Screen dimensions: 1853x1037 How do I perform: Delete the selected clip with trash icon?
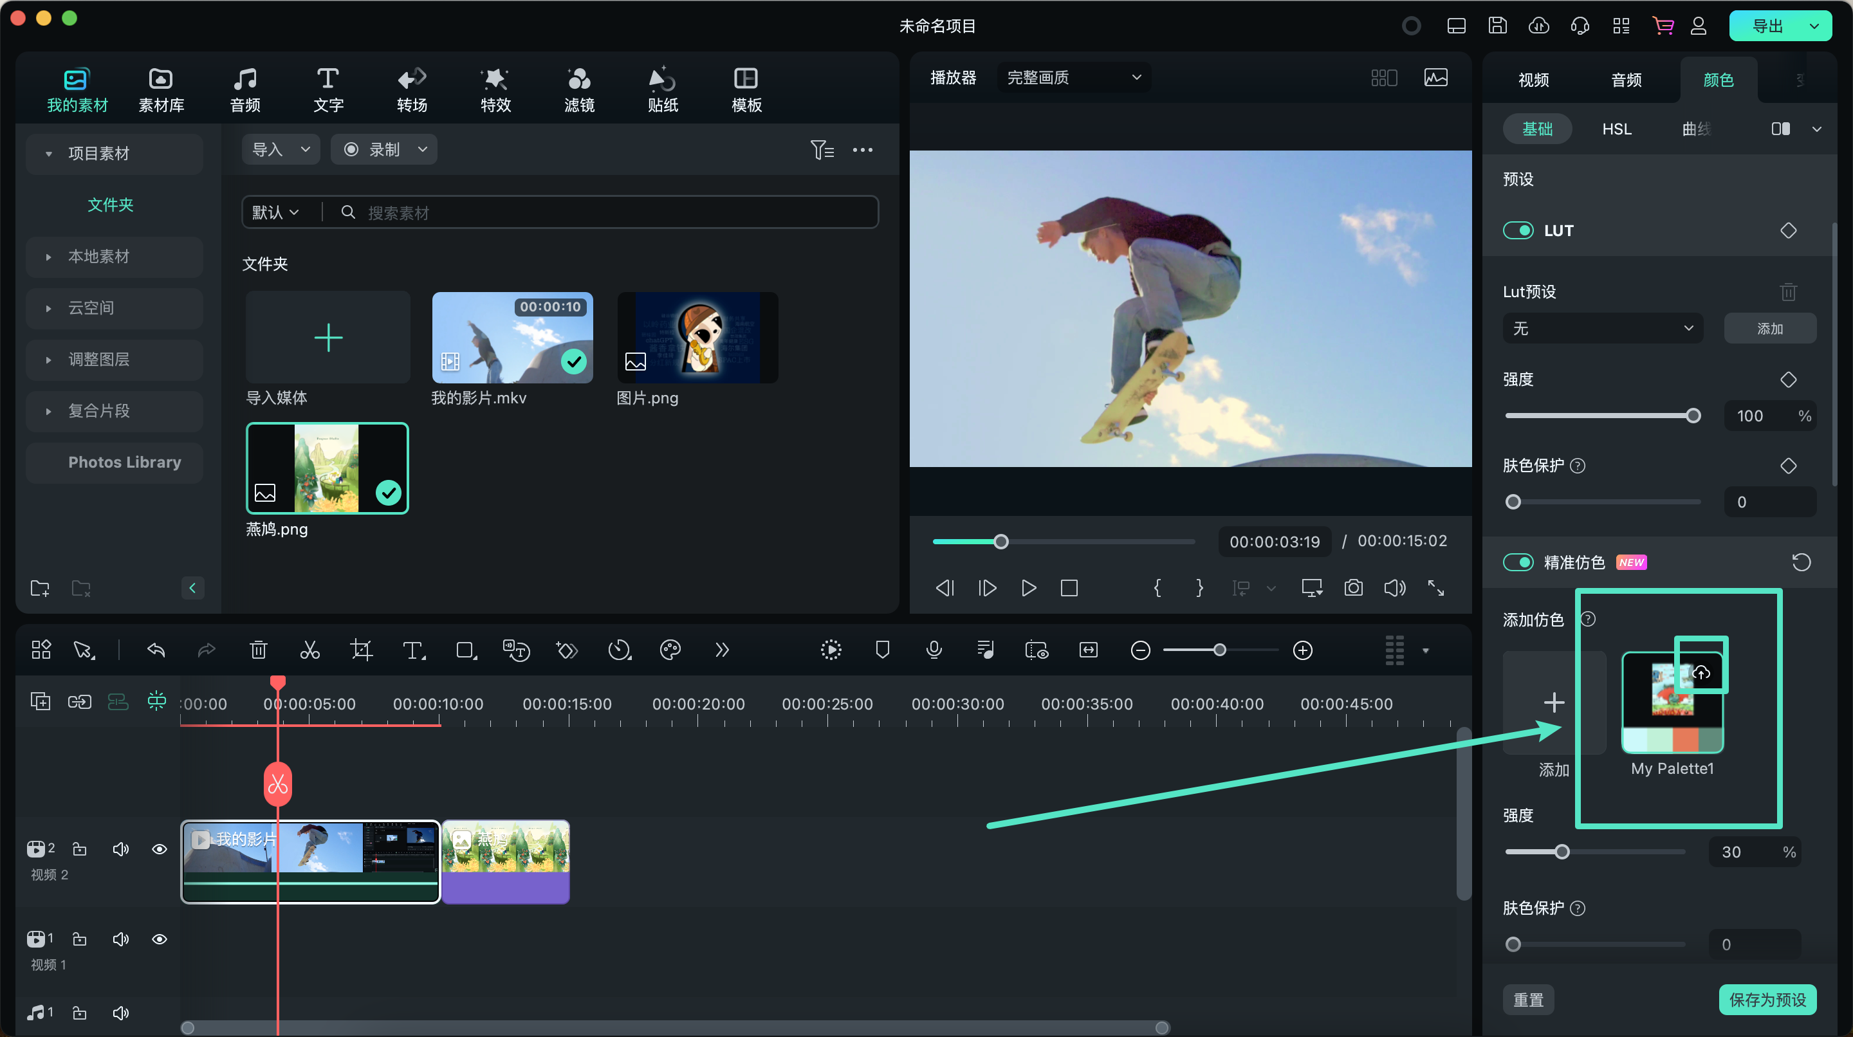[x=257, y=650]
